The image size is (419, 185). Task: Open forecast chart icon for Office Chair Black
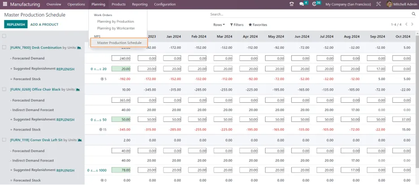click(x=78, y=90)
